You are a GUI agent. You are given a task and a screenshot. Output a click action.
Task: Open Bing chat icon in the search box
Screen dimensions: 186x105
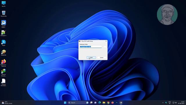87,103
